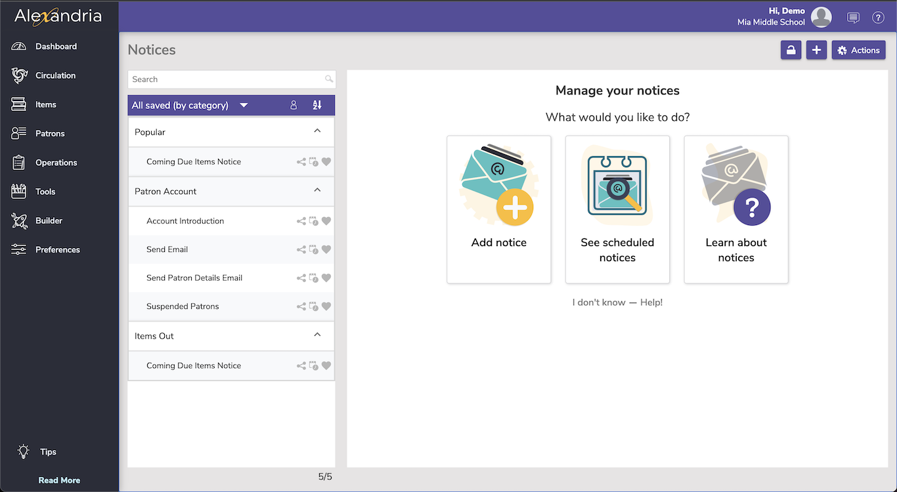The height and width of the screenshot is (492, 897).
Task: Collapse the Patron Account category
Action: (317, 191)
